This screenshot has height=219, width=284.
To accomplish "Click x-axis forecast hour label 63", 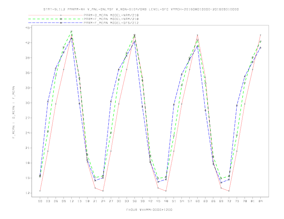I will click(x=205, y=201).
